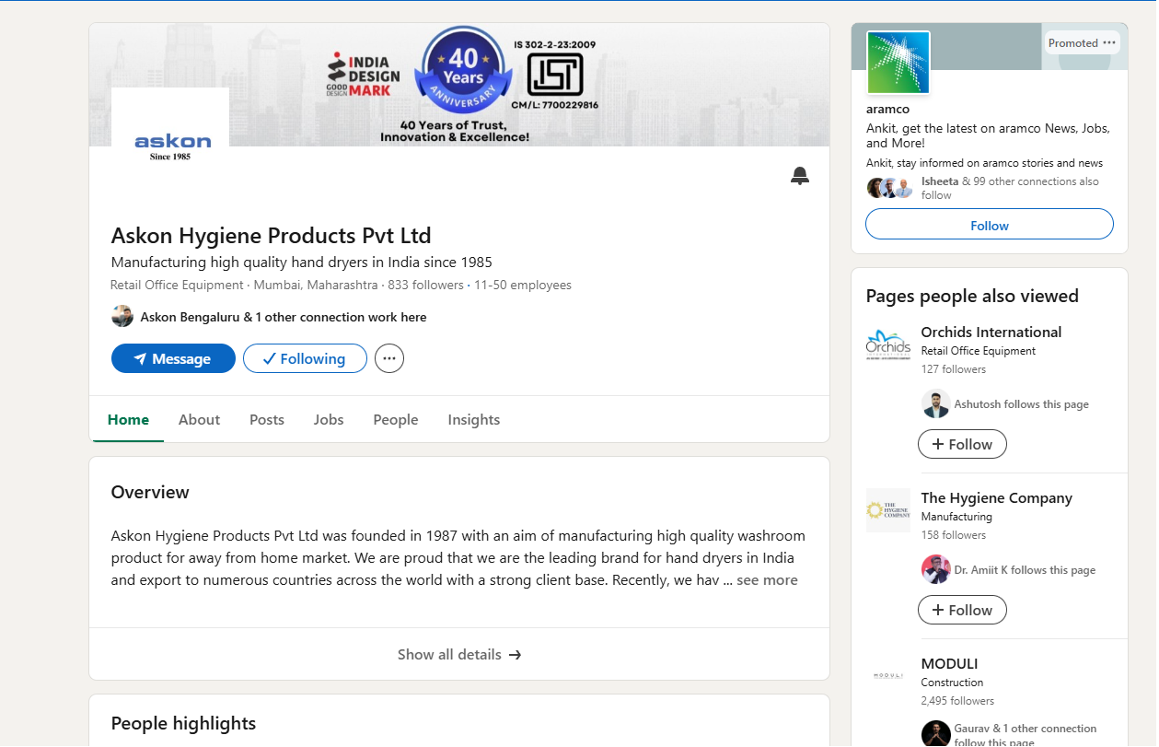Click the aramco connections avatars
This screenshot has height=747, width=1159.
tap(890, 188)
